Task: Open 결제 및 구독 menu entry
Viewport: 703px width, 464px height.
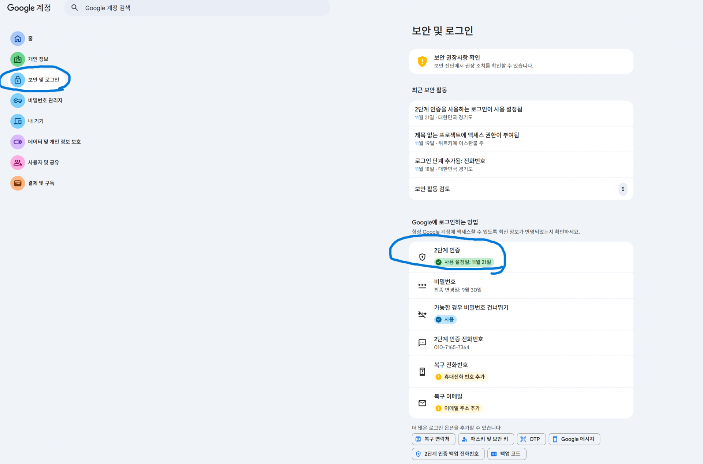Action: [41, 183]
